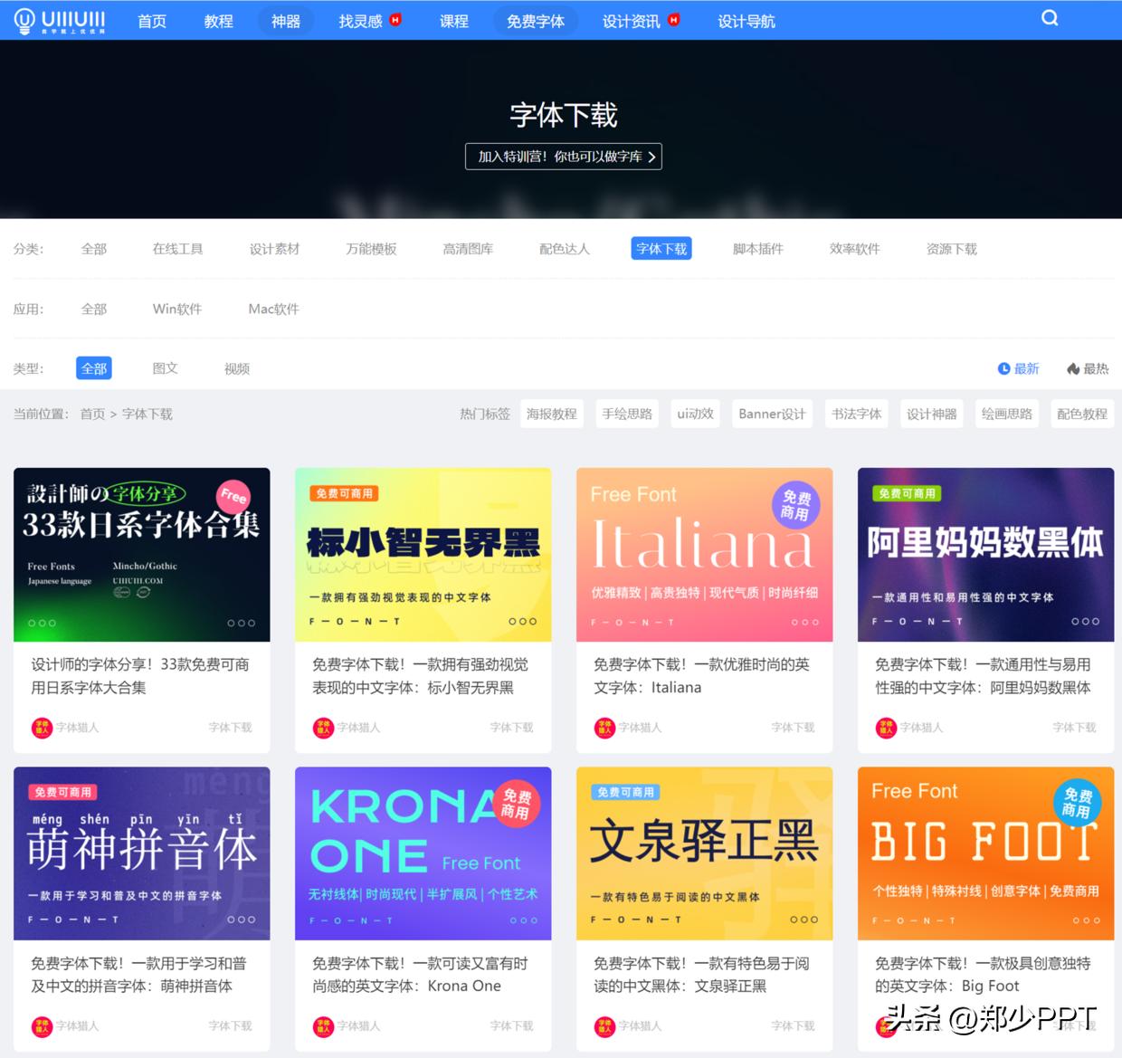1122x1058 pixels.
Task: Switch to the 脚本插件 category tab
Action: tap(757, 248)
